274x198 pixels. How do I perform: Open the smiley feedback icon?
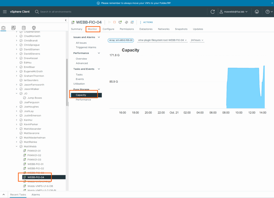pos(257,12)
